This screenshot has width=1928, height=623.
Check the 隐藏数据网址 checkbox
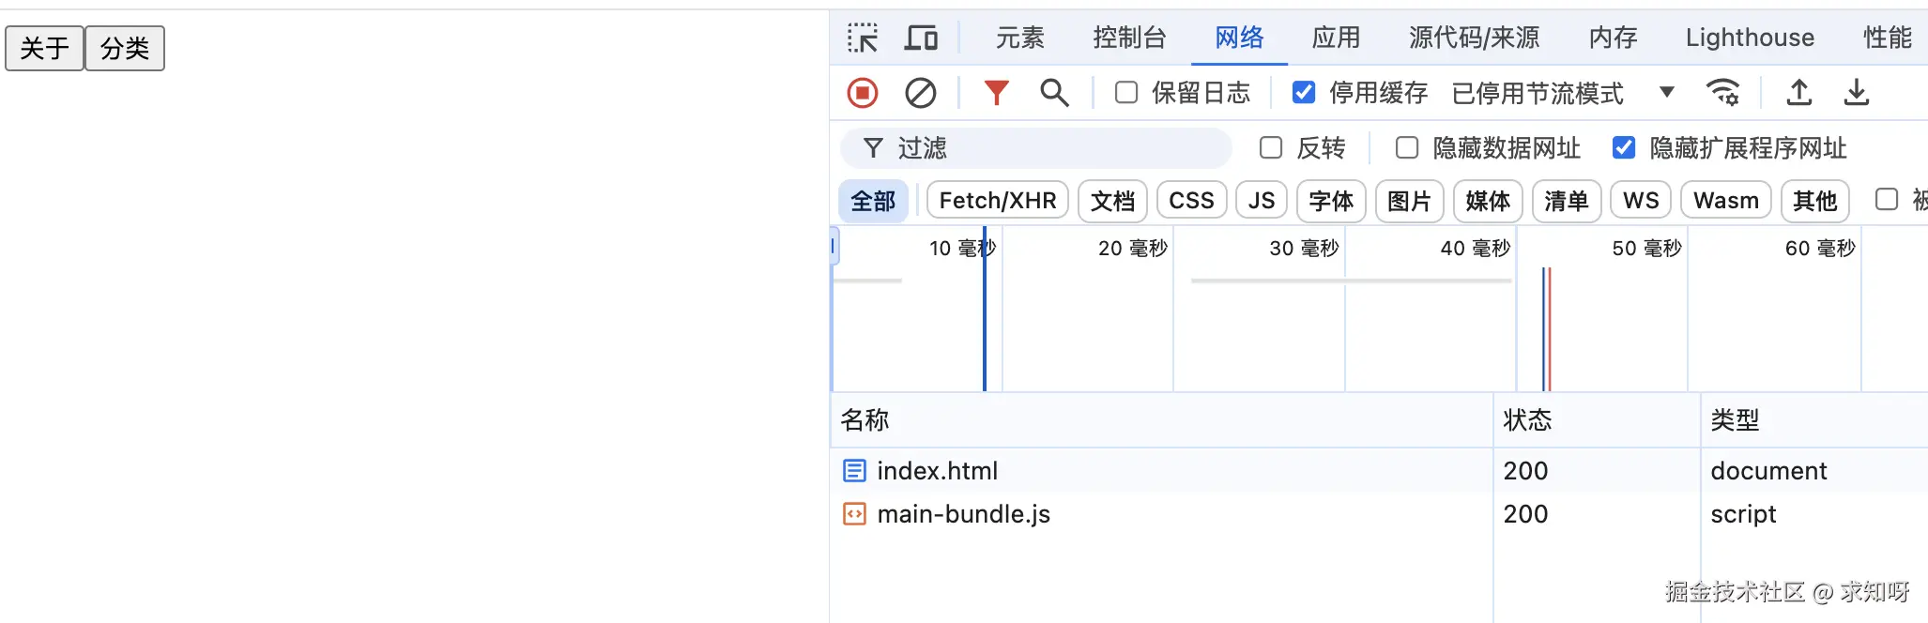1407,147
